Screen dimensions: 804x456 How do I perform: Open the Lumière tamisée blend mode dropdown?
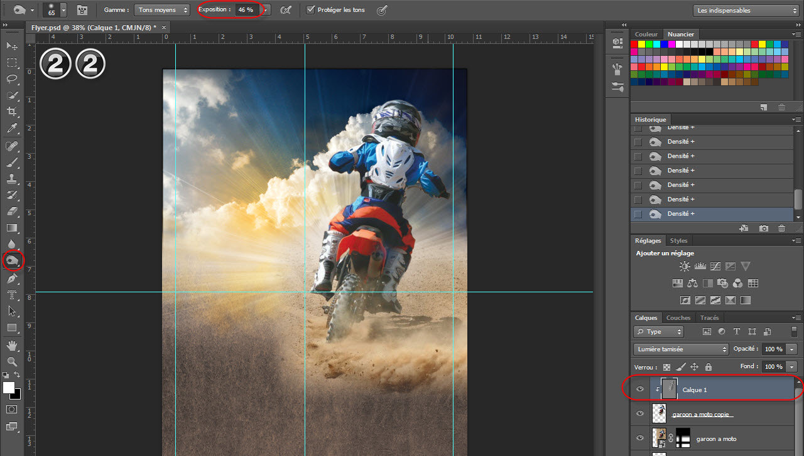point(680,349)
